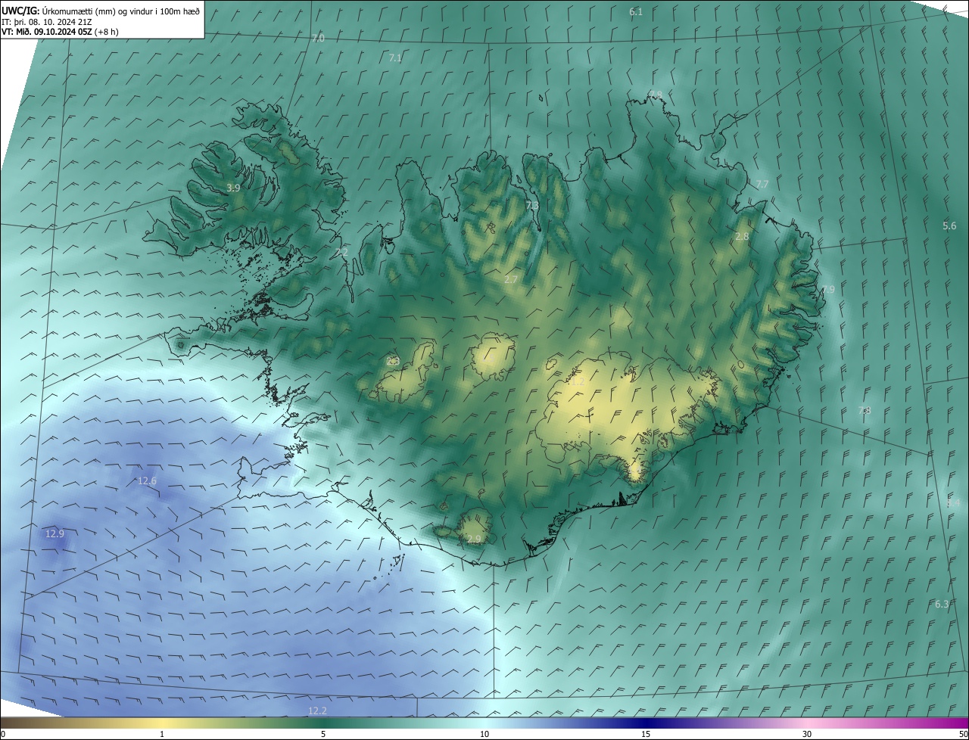The image size is (969, 740).
Task: Click the 2.2 value label on the map
Action: (341, 251)
